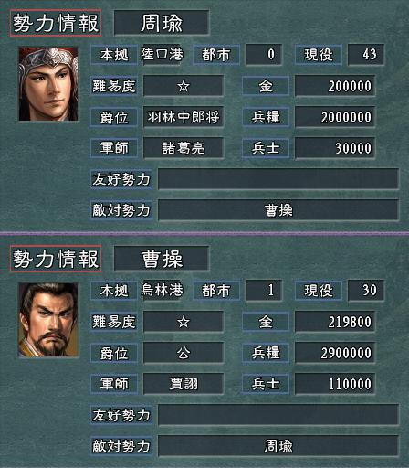Click the active officers count 43
Image resolution: width=409 pixels, height=468 pixels.
tap(366, 55)
